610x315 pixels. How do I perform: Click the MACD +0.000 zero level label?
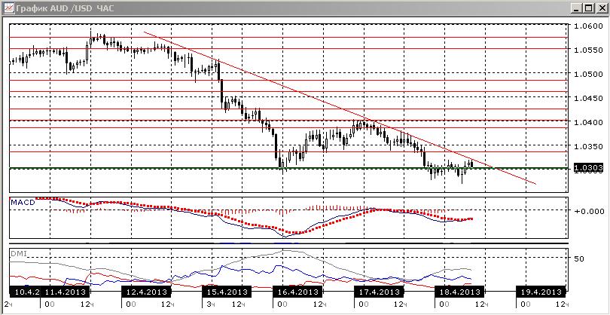coord(588,211)
